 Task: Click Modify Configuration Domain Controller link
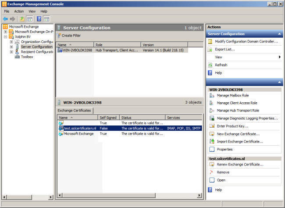click(x=246, y=42)
